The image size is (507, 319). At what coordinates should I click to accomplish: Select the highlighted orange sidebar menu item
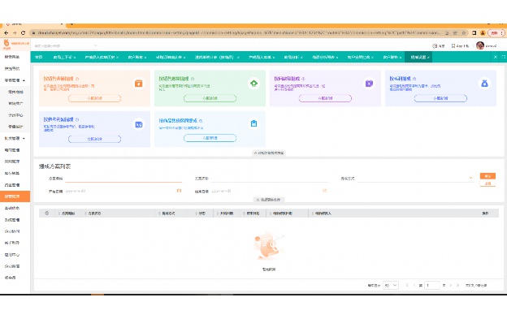tap(15, 196)
